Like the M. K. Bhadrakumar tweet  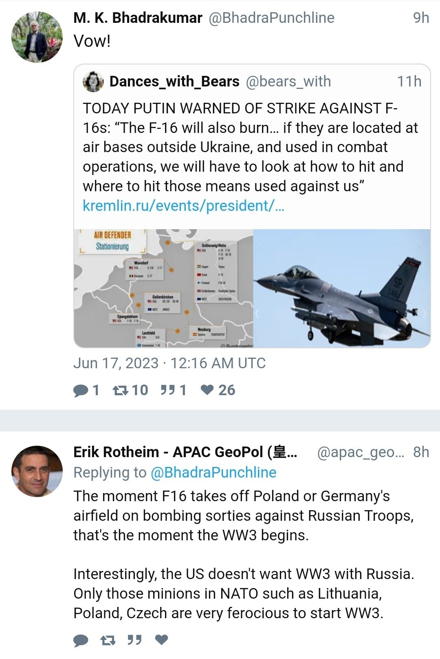(207, 390)
